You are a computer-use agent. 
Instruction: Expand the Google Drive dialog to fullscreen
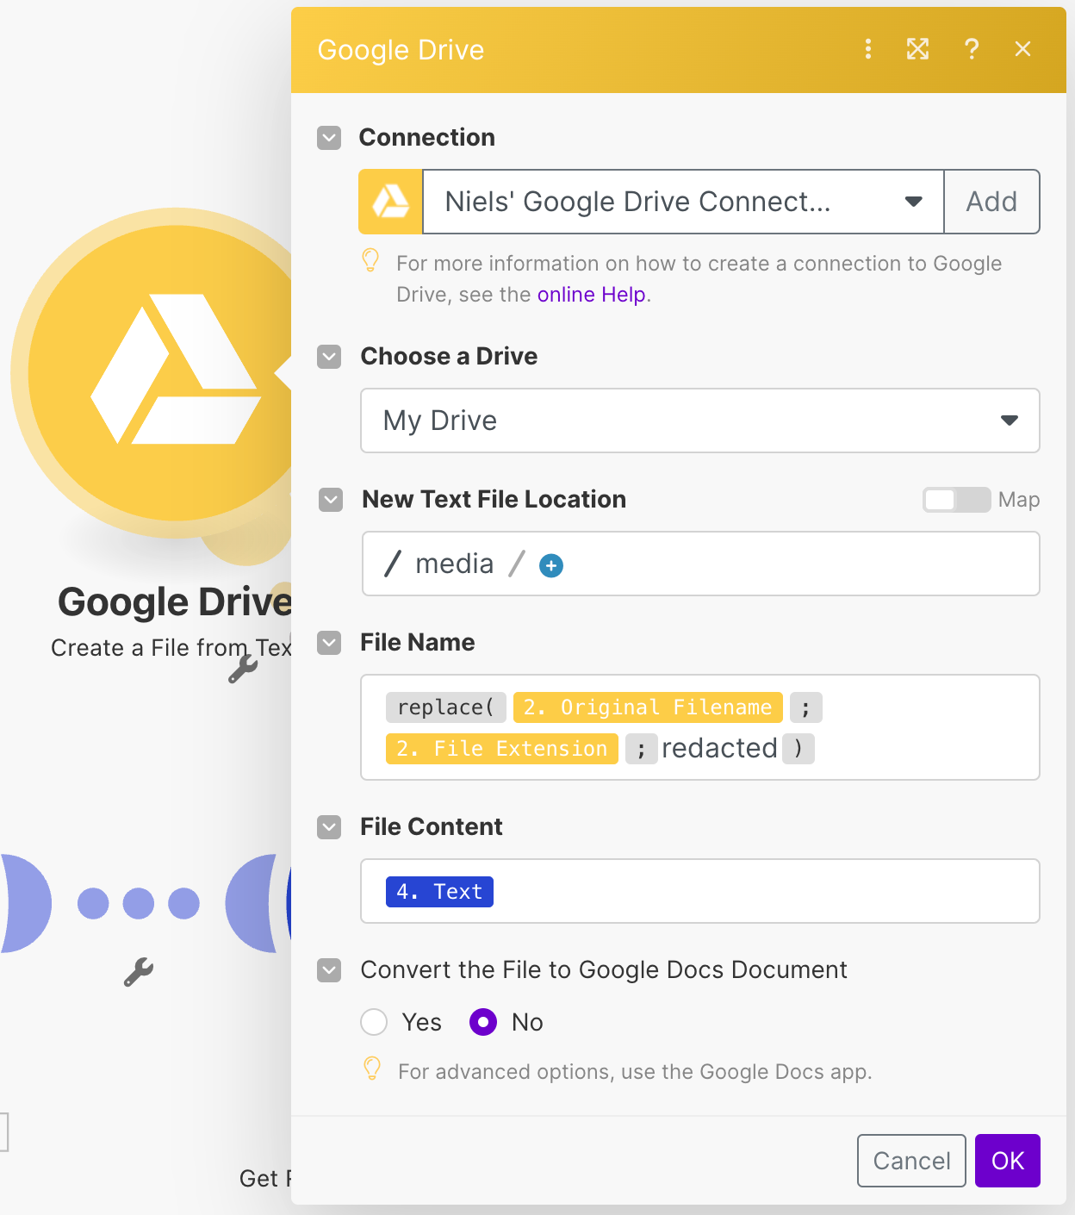click(x=918, y=49)
